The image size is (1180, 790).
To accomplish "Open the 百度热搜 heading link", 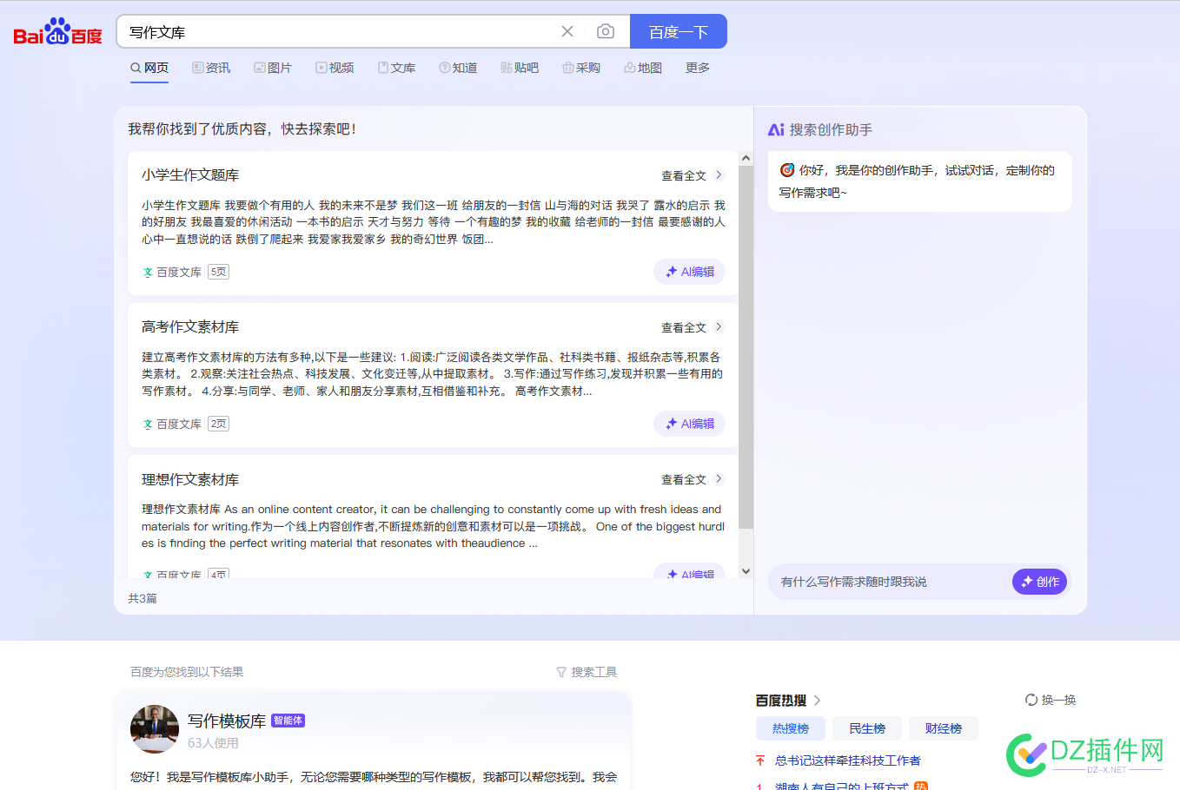I will pos(781,700).
